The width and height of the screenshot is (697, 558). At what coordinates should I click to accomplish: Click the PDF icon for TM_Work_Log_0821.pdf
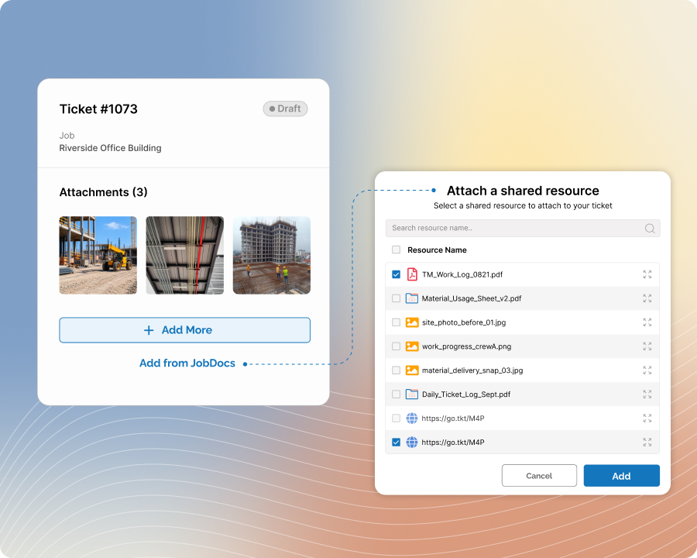pyautogui.click(x=412, y=274)
